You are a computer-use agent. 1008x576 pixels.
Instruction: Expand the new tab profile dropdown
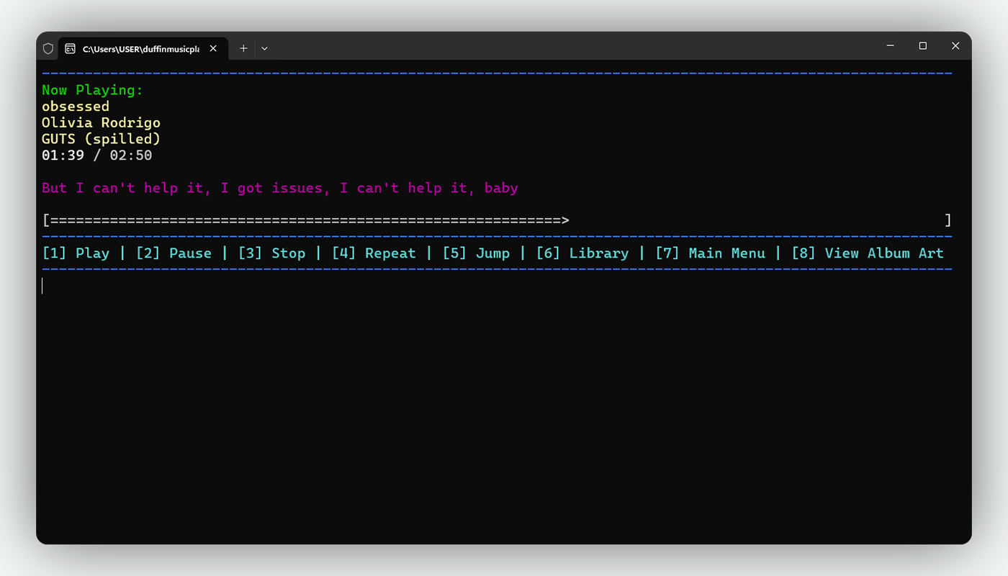pos(264,48)
